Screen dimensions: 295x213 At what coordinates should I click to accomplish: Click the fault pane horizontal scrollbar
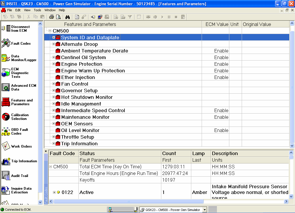(128, 201)
